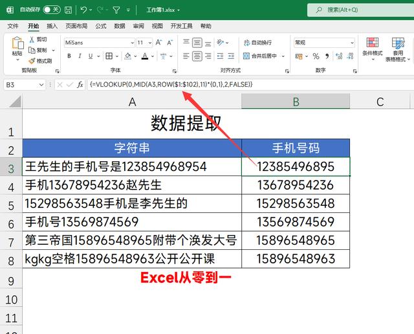Toggle center horizontally icon
414x334 pixels.
(197, 56)
